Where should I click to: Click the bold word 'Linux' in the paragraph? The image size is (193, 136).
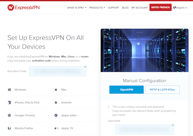click(x=71, y=57)
